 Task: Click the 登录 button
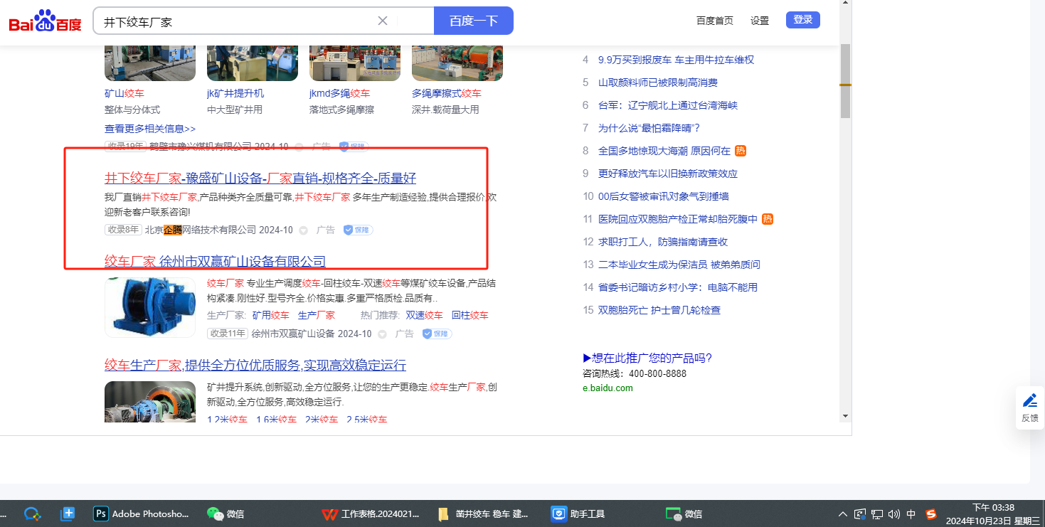pyautogui.click(x=803, y=20)
